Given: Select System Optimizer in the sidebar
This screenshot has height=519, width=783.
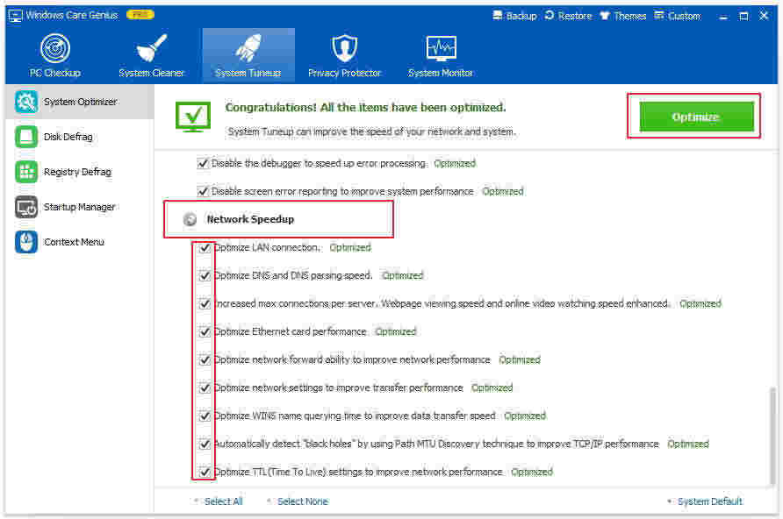Looking at the screenshot, I should [80, 102].
